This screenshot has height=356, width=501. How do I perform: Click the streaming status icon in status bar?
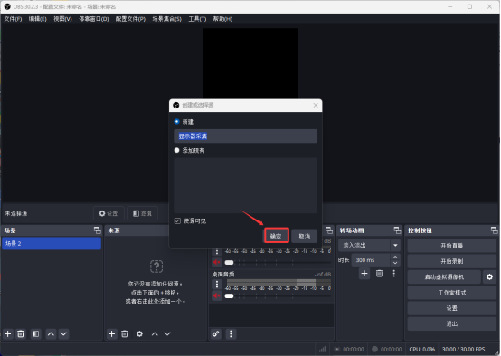pos(336,350)
